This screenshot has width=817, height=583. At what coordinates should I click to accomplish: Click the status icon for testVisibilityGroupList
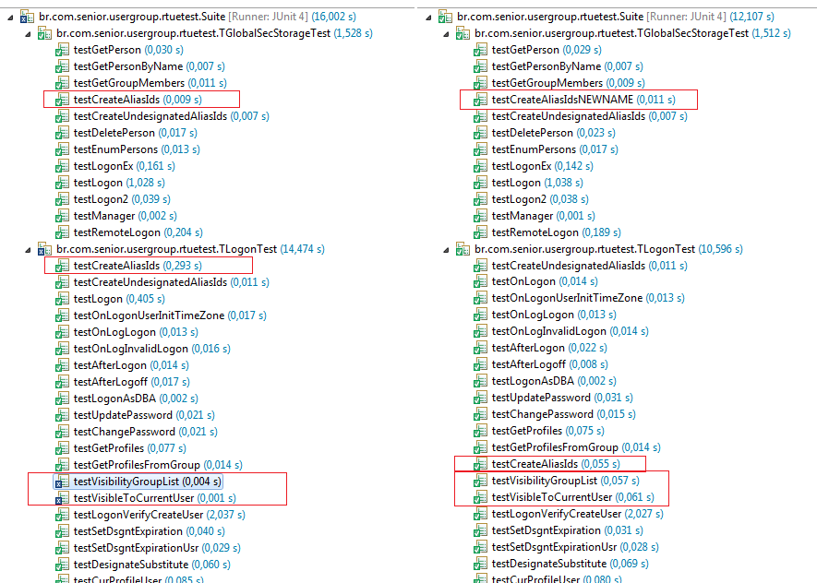pyautogui.click(x=62, y=481)
